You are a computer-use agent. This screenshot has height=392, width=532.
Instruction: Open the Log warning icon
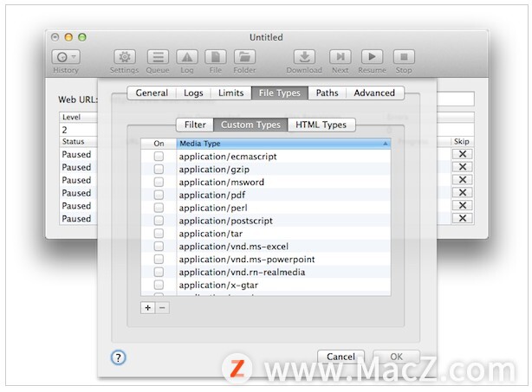point(187,57)
